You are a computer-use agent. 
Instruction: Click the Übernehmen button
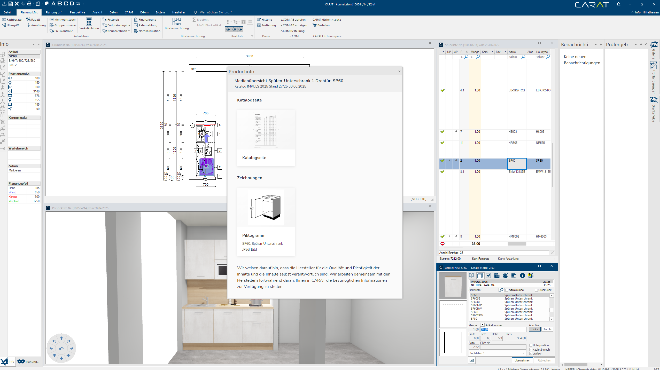(x=522, y=360)
